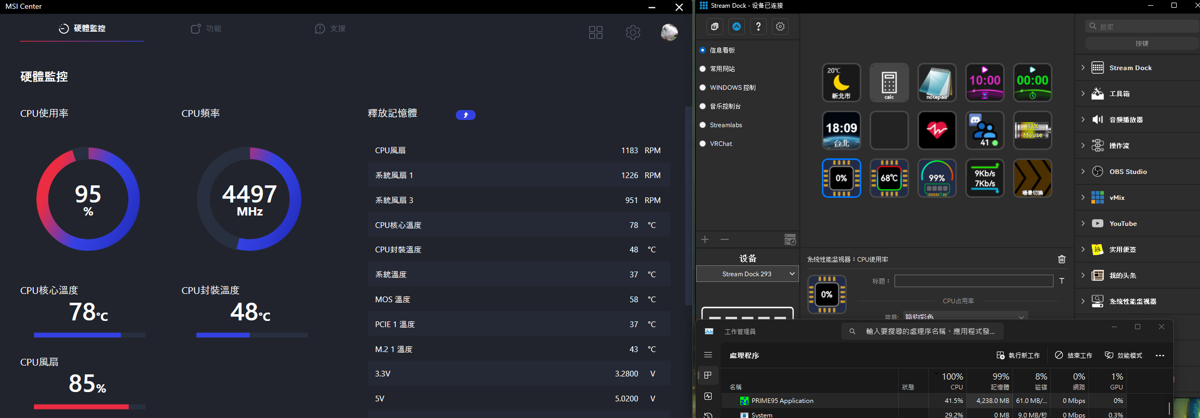
Task: Click the Stream Dock 搜索 search field
Action: [x=1142, y=26]
